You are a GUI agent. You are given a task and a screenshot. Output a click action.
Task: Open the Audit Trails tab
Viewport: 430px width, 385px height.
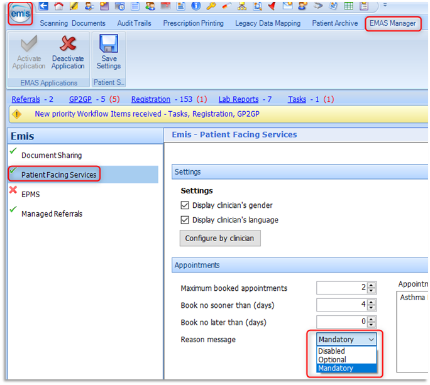[x=134, y=23]
